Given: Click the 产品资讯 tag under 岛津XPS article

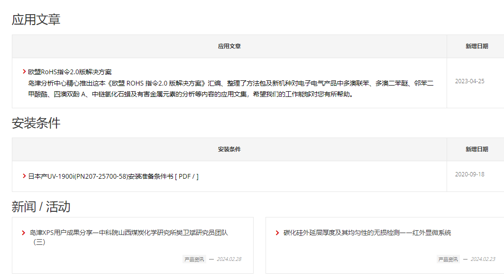Looking at the screenshot, I should pos(194,259).
